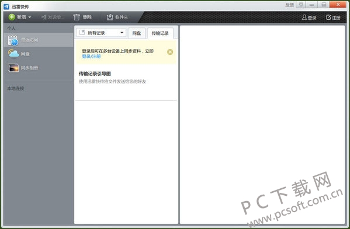The height and width of the screenshot is (229, 350).
Task: Click the 登录 user icon
Action: coord(304,17)
